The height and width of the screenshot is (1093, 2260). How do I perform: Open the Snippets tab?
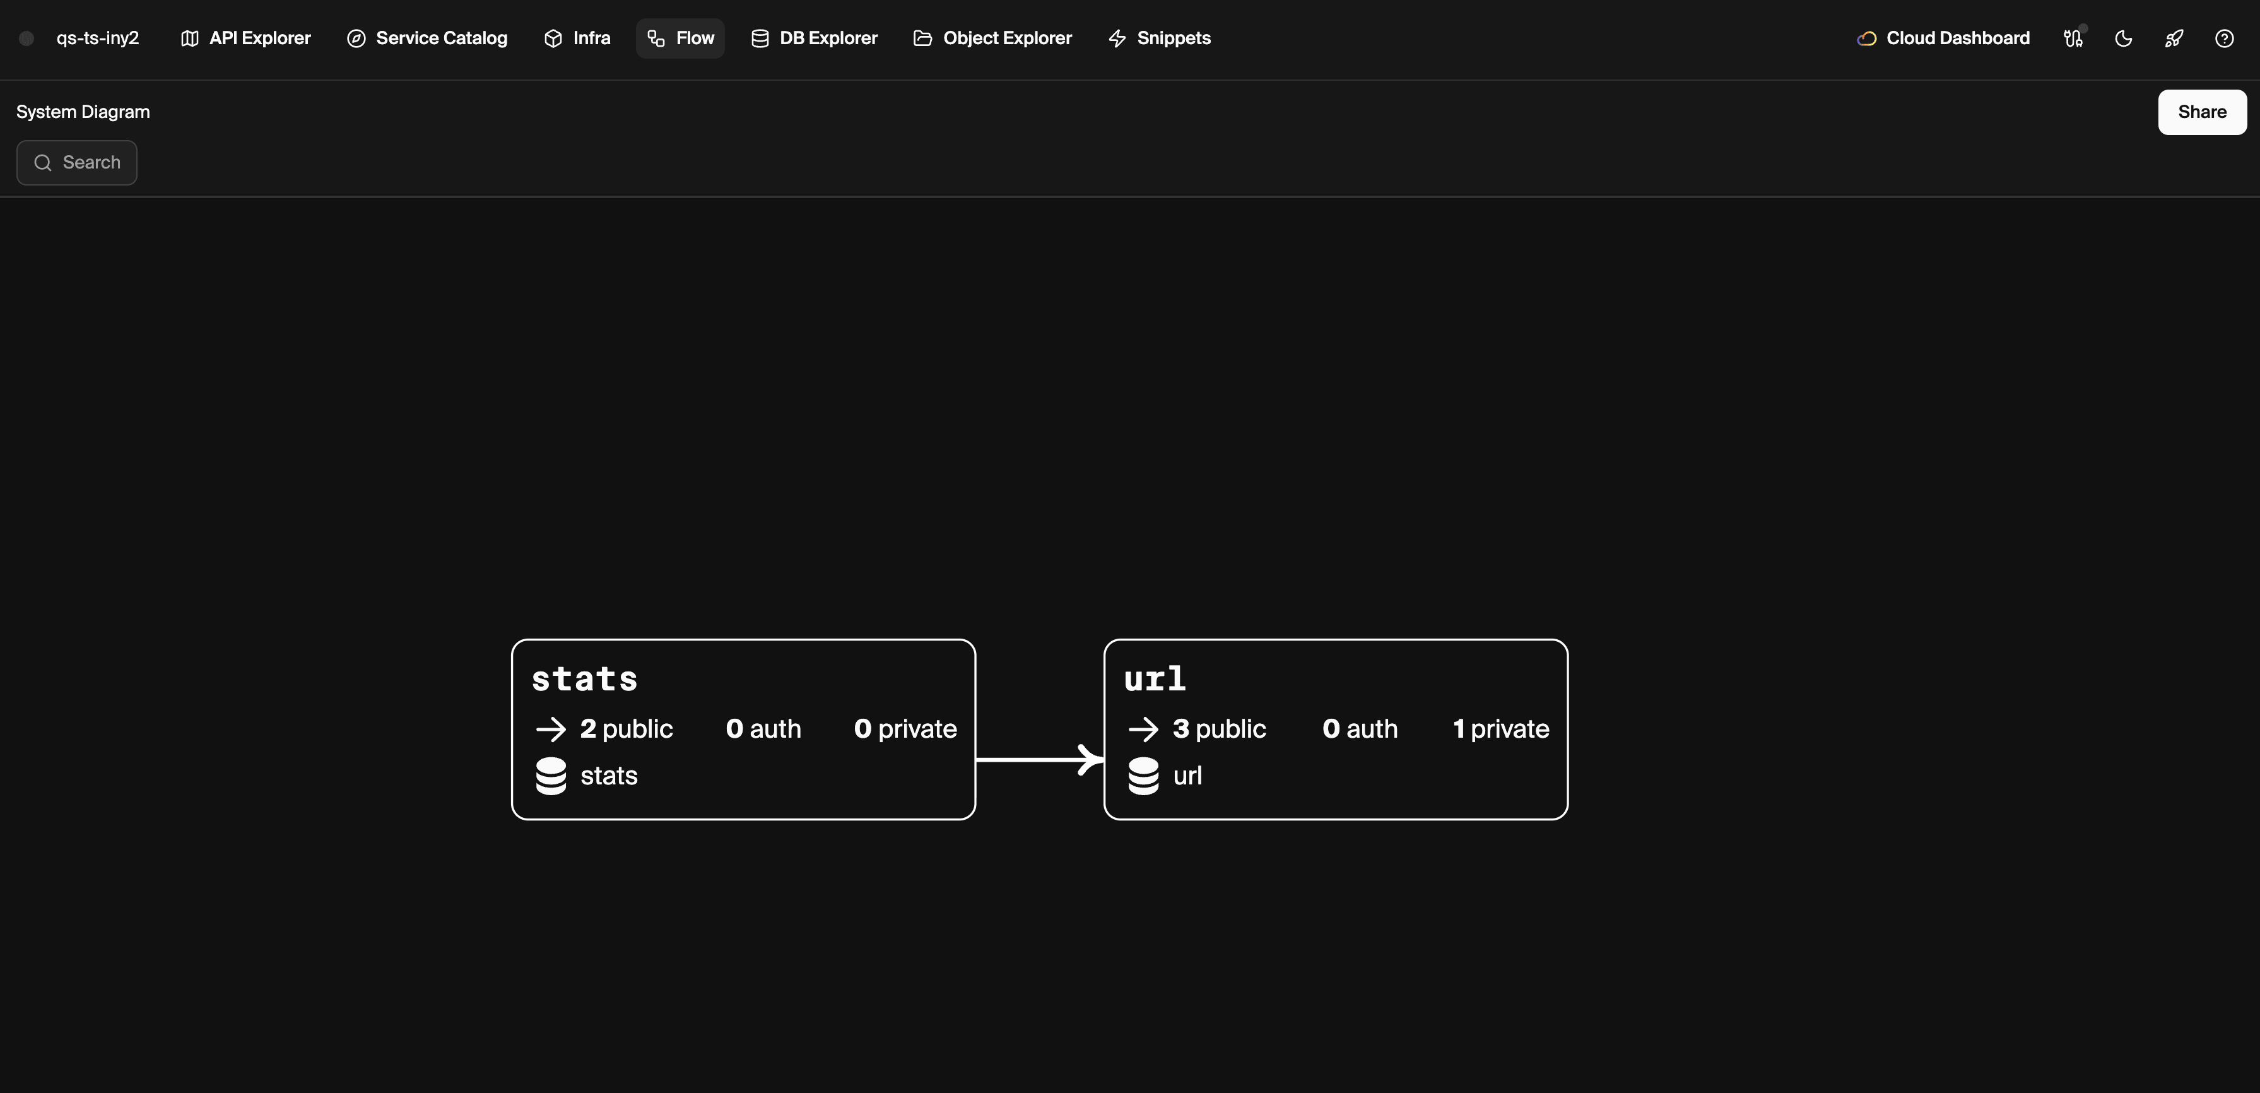pos(1159,38)
